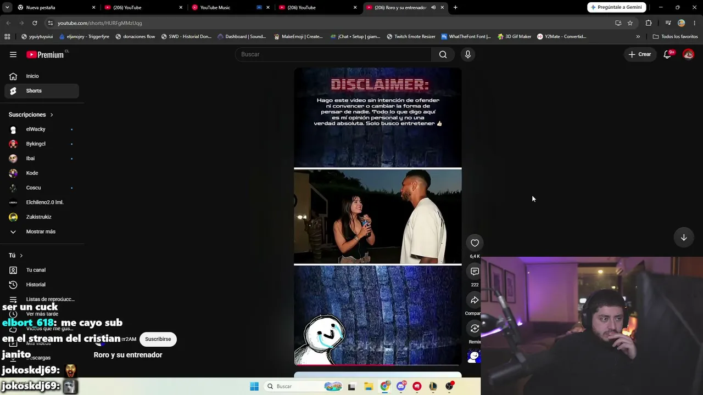Click the address bar URL
The height and width of the screenshot is (395, 703).
click(100, 23)
